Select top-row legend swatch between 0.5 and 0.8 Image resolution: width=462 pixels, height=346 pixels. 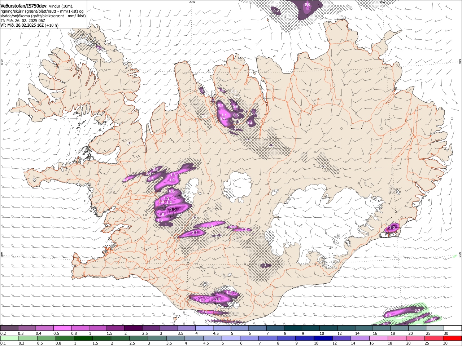coord(62,328)
